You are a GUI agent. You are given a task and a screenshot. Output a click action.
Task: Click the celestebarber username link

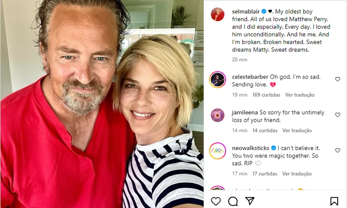coord(249,77)
